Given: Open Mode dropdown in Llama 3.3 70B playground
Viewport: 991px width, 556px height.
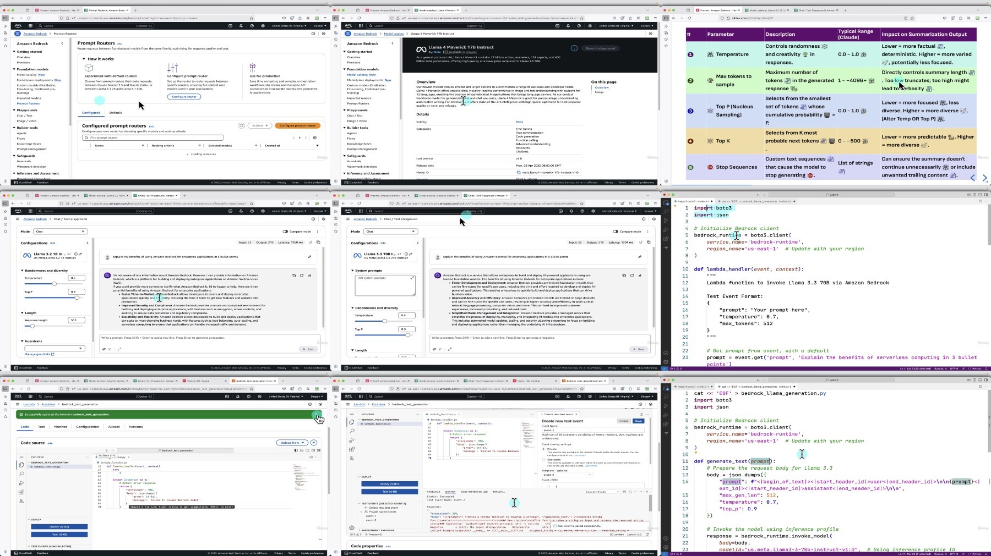Looking at the screenshot, I should 390,232.
